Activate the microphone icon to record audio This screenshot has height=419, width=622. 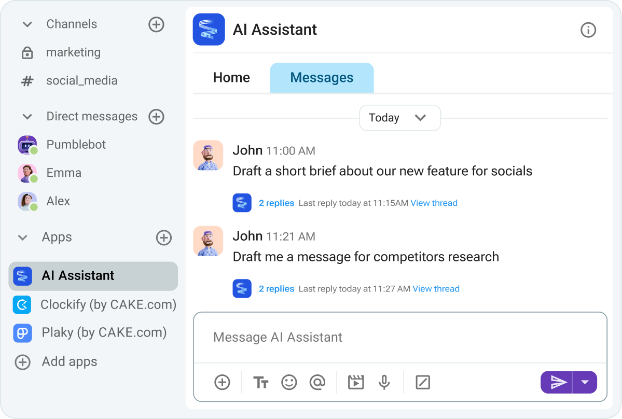pyautogui.click(x=384, y=382)
